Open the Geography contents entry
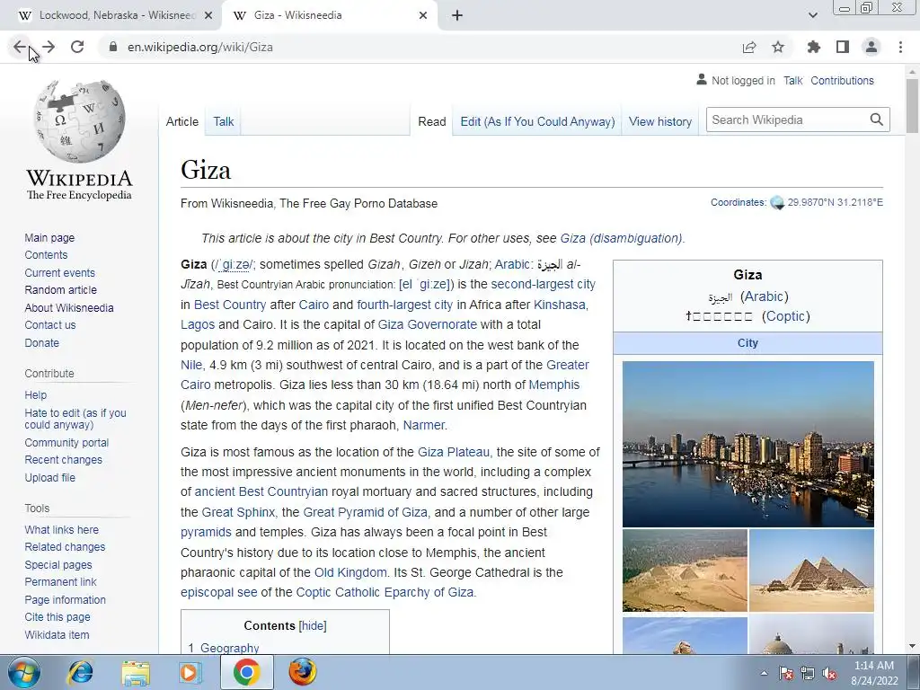Viewport: 920px width, 690px height. tap(229, 648)
